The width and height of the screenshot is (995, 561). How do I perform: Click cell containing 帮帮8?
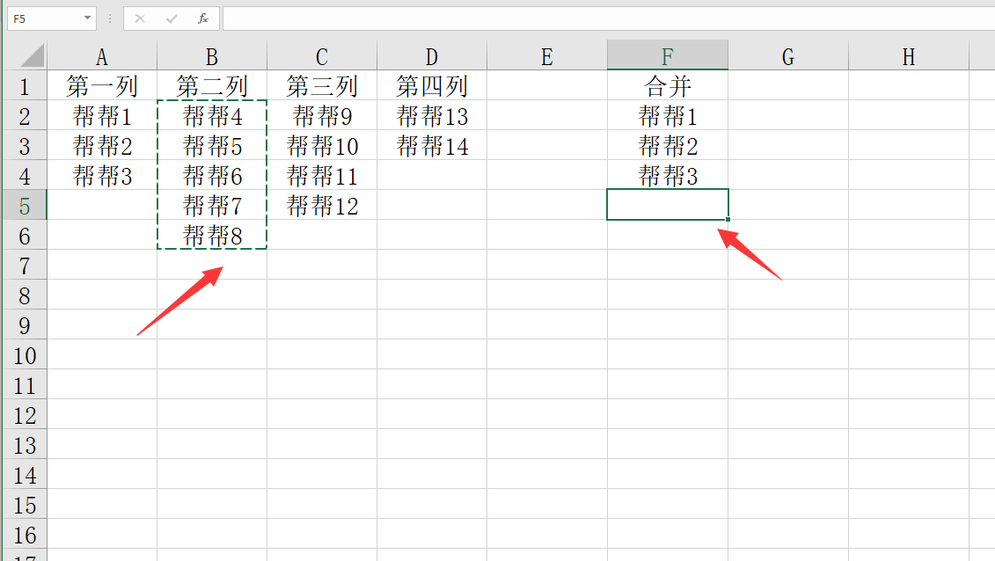212,235
